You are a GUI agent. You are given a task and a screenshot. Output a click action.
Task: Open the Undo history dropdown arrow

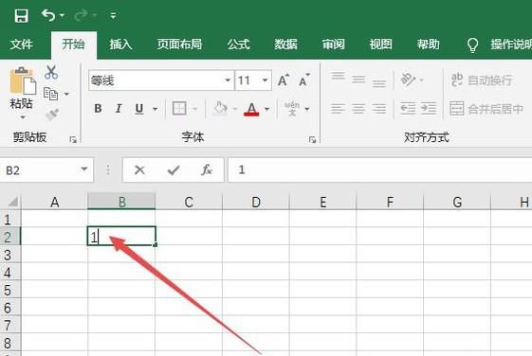pos(62,15)
